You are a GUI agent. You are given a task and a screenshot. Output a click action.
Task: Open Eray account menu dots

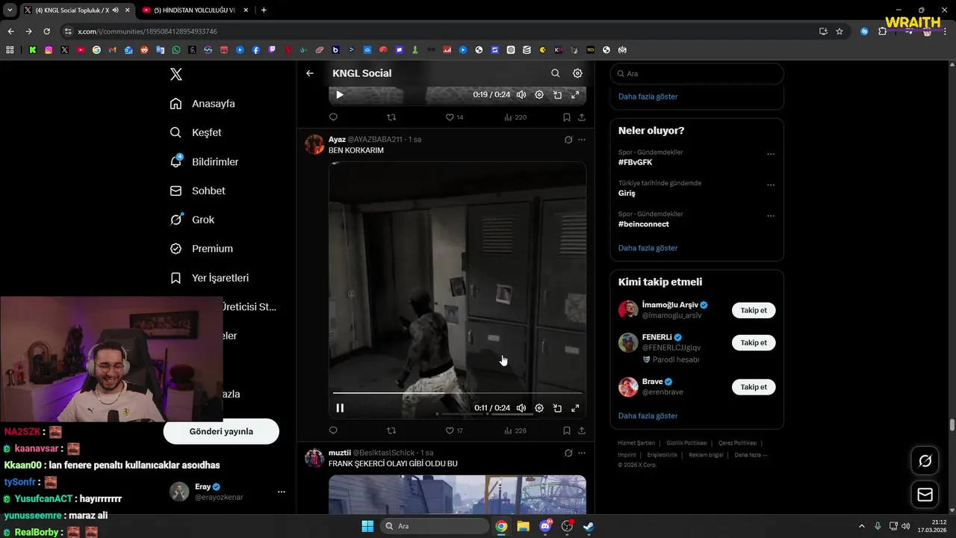282,492
